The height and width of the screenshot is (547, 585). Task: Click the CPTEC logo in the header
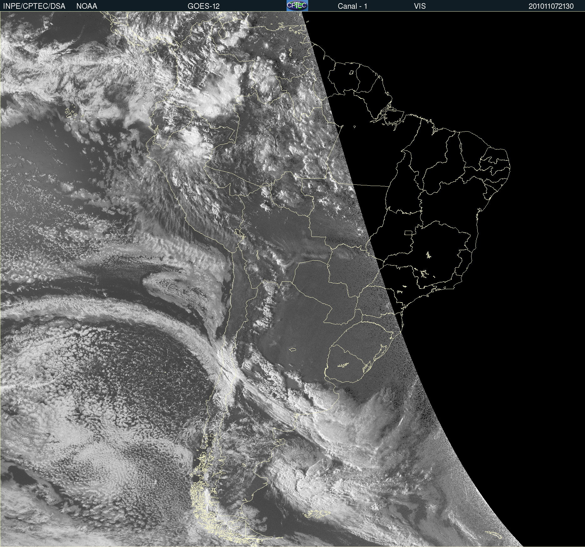coord(297,6)
